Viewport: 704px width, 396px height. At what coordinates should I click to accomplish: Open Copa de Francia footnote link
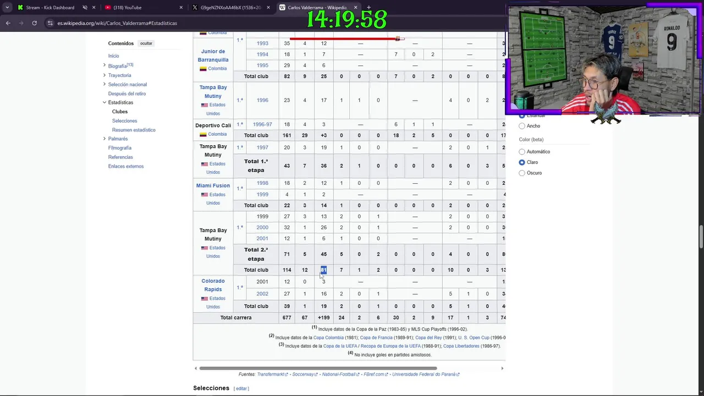click(x=376, y=338)
